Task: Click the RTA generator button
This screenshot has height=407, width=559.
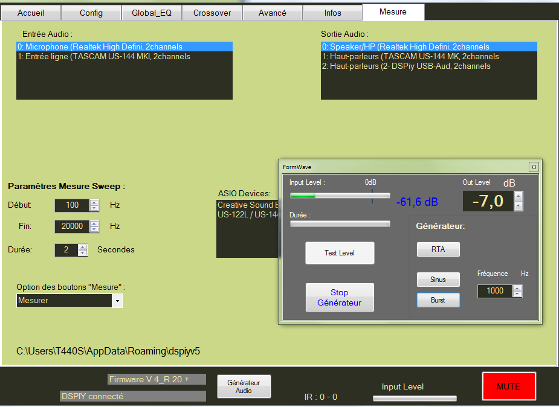Action: point(438,249)
